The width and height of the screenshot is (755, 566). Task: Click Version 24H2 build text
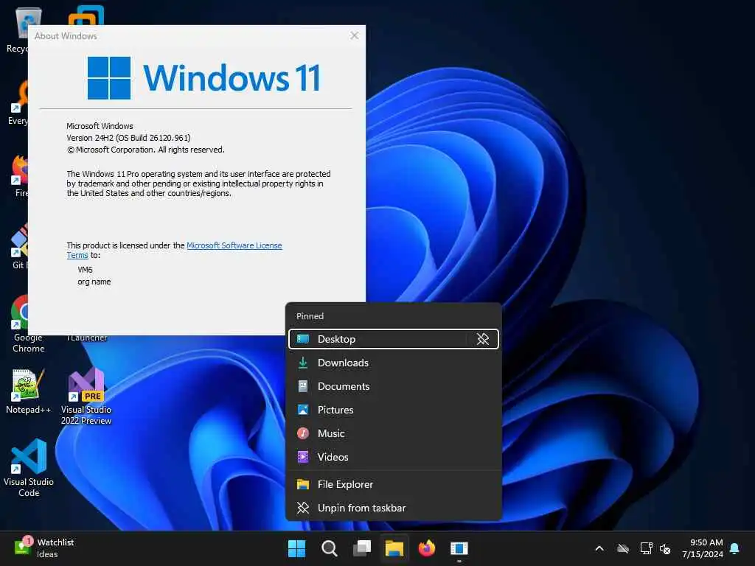[128, 138]
